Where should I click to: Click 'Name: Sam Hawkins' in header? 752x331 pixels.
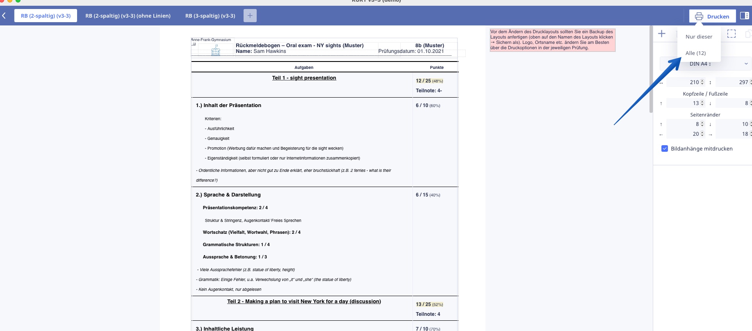point(261,51)
